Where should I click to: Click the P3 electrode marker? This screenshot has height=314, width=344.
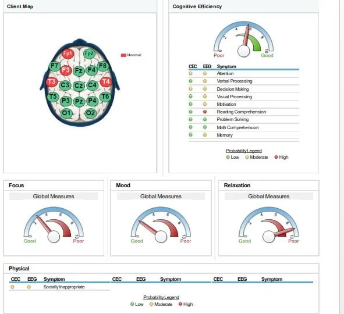(66, 101)
